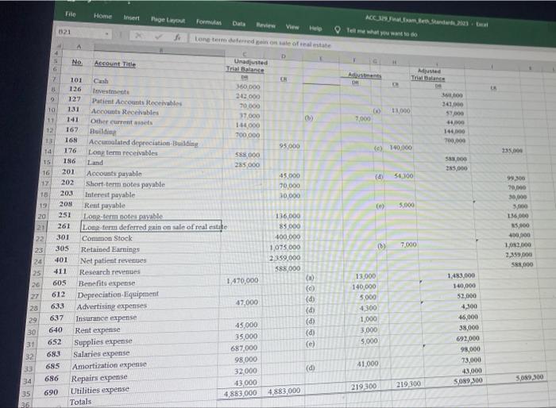Open the Review tab
The height and width of the screenshot is (408, 556).
tap(265, 25)
